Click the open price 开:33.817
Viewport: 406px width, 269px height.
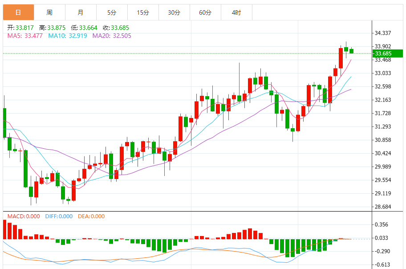point(20,28)
